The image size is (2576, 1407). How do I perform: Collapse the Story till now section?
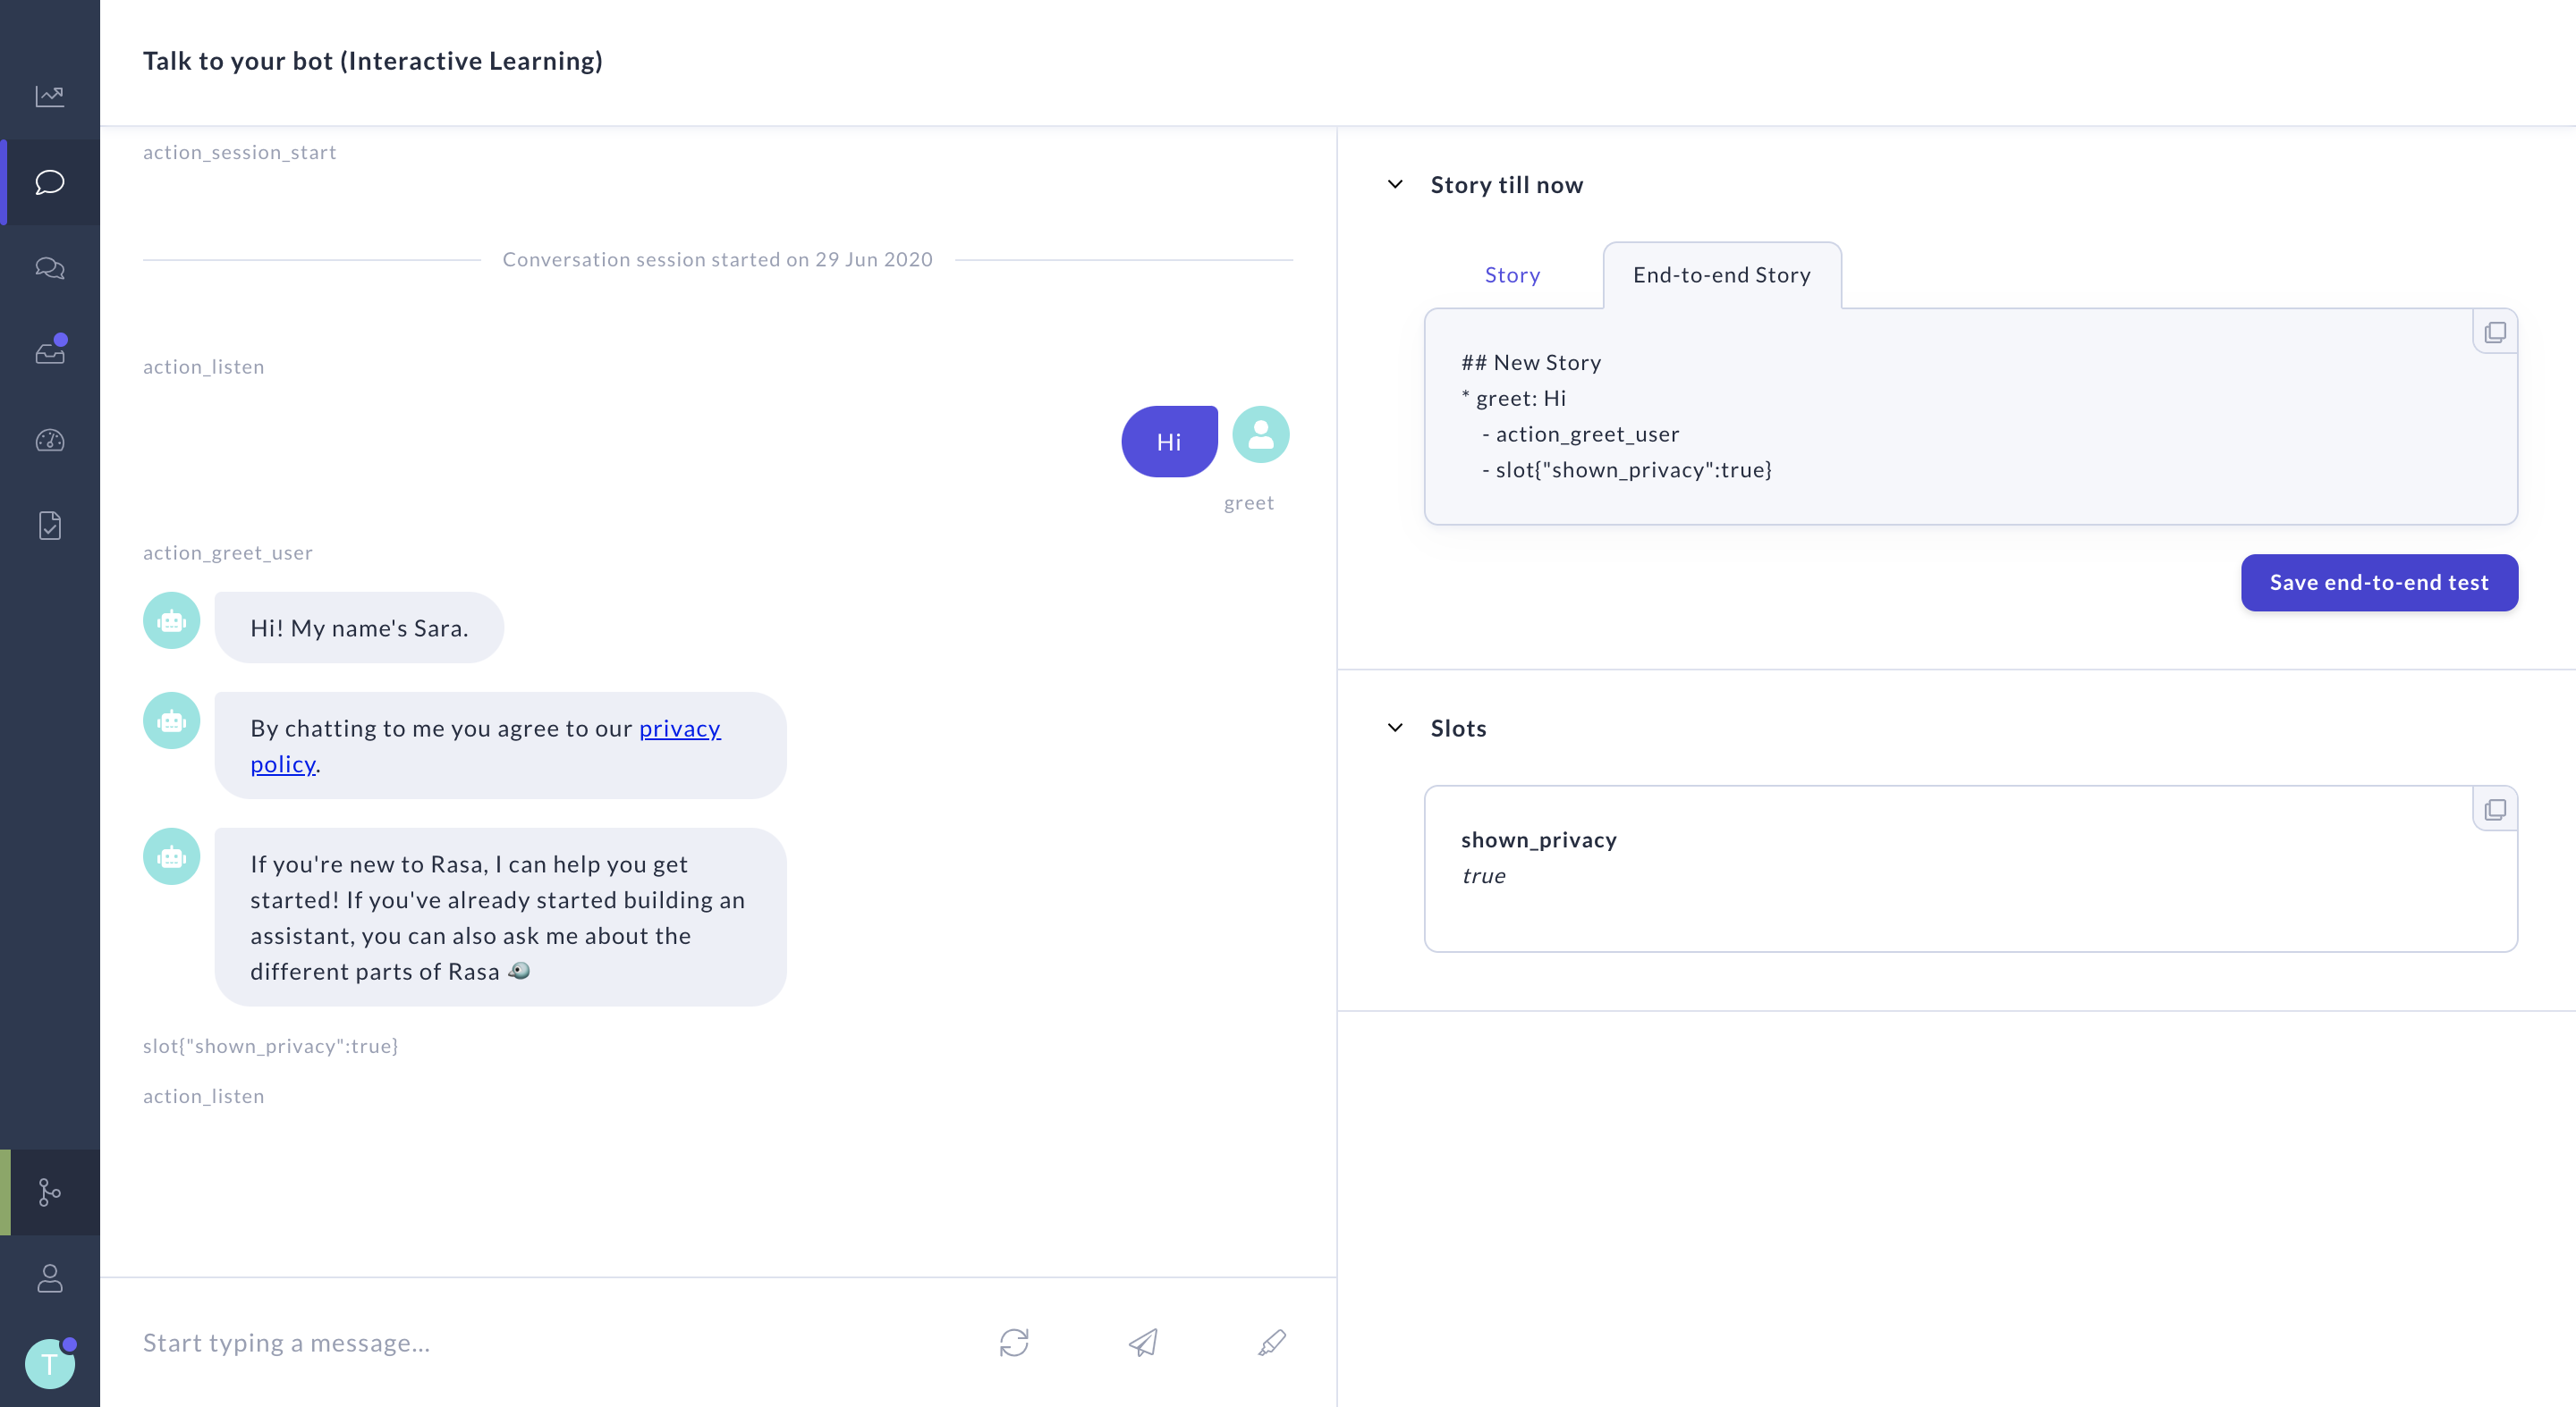[1395, 185]
